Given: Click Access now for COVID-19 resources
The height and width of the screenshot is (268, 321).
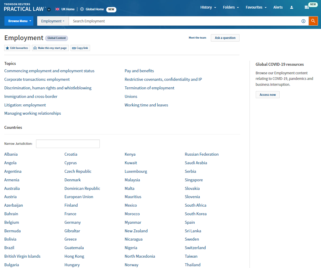Looking at the screenshot, I should pos(268,95).
